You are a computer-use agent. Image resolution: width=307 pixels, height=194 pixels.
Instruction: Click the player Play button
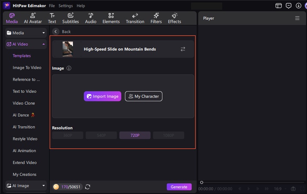pyautogui.click(x=248, y=189)
